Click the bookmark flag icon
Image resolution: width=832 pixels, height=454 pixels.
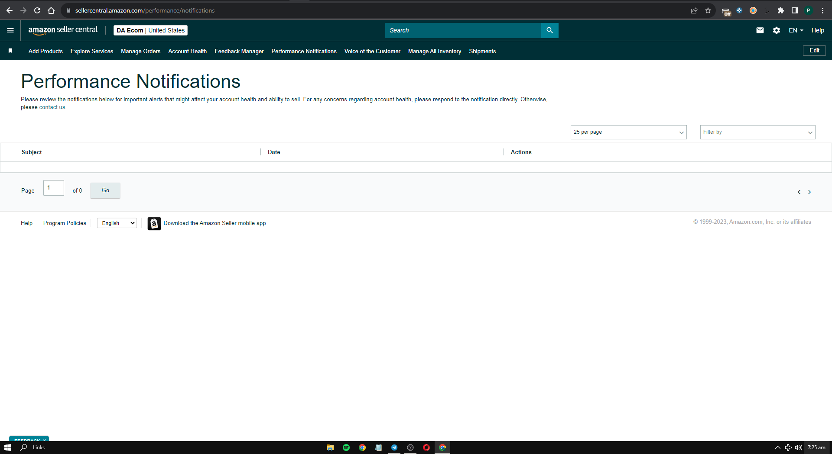point(10,51)
